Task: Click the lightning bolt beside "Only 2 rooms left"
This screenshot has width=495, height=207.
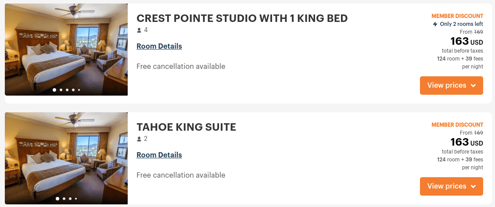Action: [x=435, y=24]
